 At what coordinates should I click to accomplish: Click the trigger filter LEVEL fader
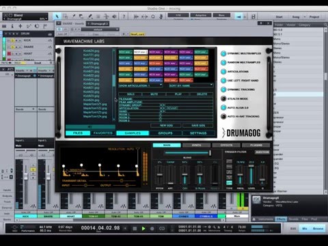click(251, 166)
